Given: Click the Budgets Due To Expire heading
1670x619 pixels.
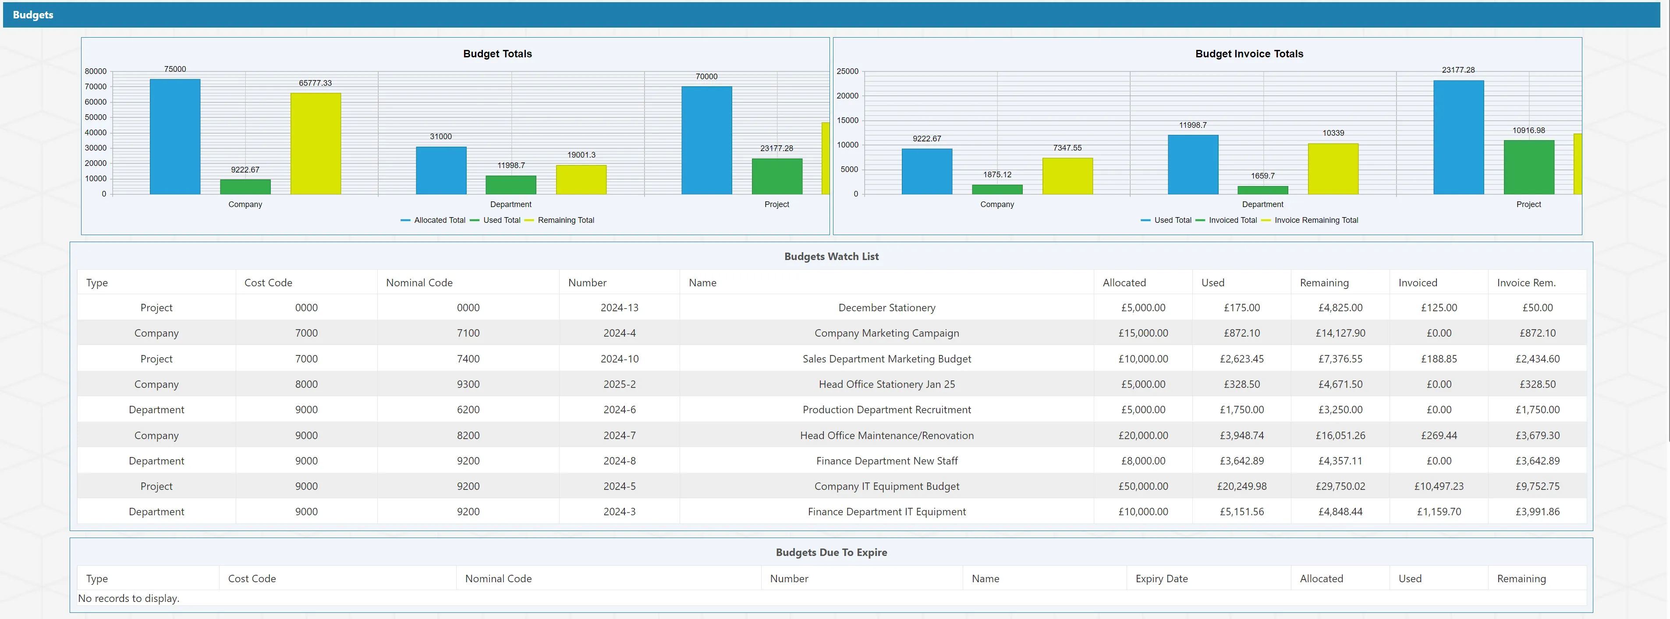Looking at the screenshot, I should [831, 552].
